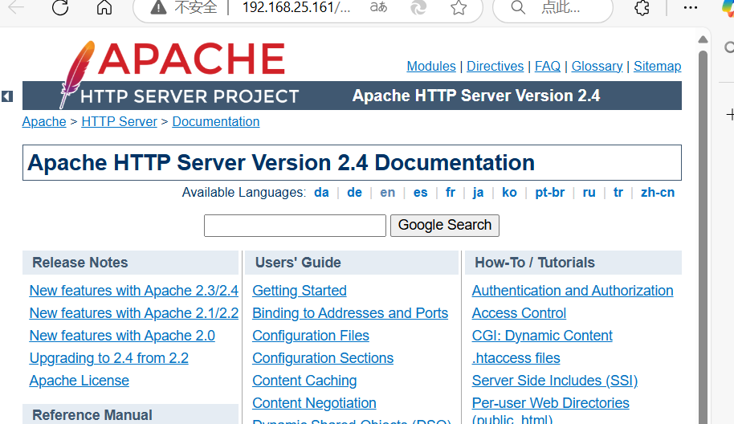734x424 pixels.
Task: Click the How-To / Tutorials heading
Action: point(535,263)
